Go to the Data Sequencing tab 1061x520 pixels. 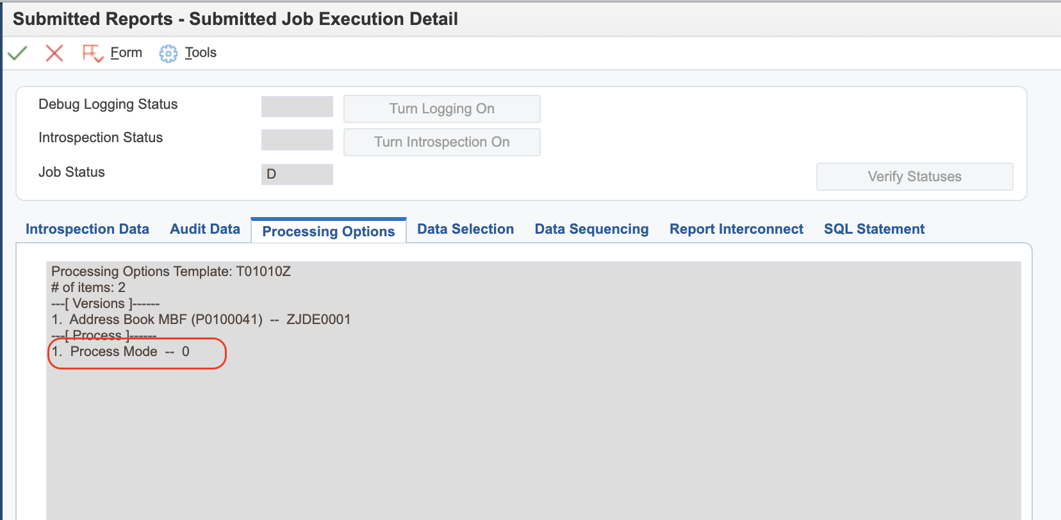[591, 229]
